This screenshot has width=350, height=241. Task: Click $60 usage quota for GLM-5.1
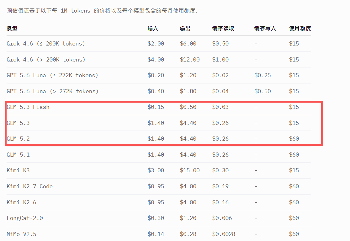point(294,155)
